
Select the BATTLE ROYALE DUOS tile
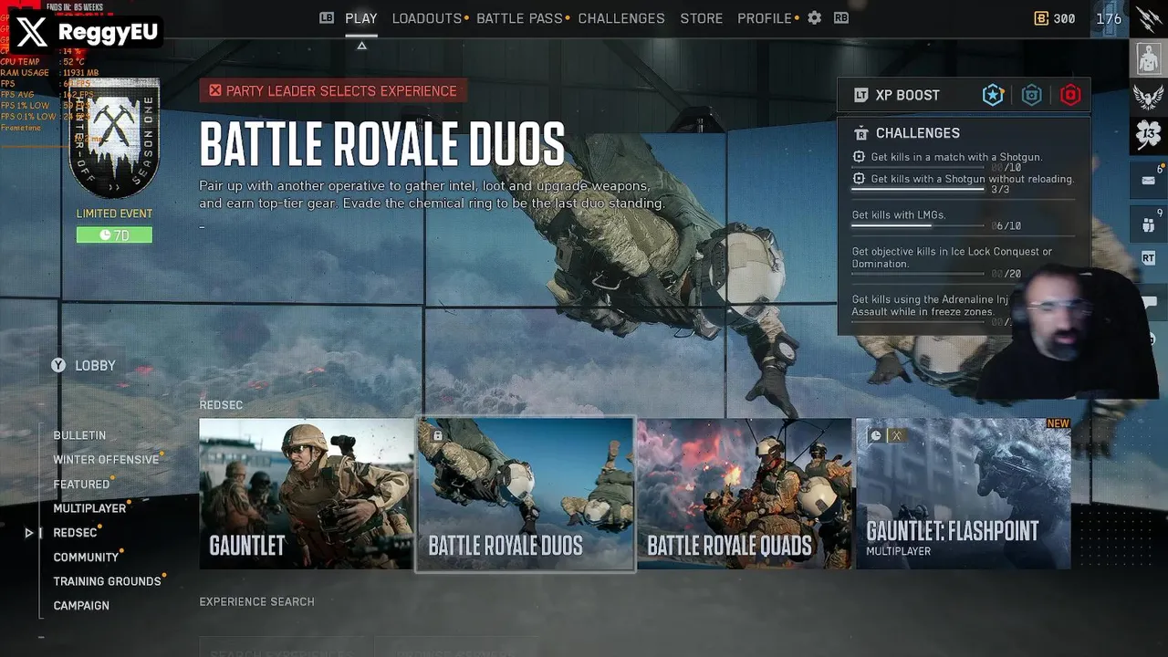[x=525, y=494]
